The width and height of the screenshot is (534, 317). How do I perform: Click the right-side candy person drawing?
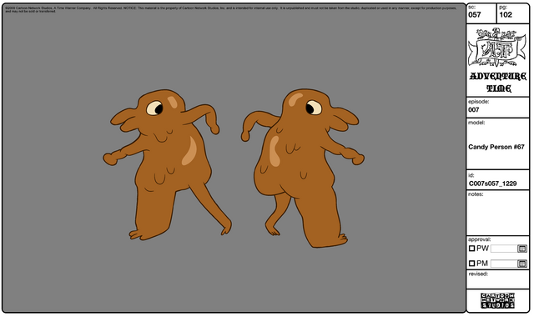[303, 168]
